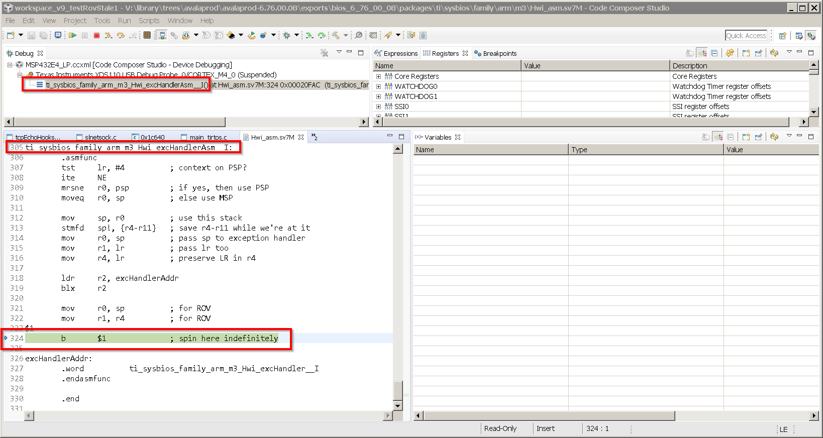
Task: Click the Step Return toolbar icon
Action: (133, 35)
